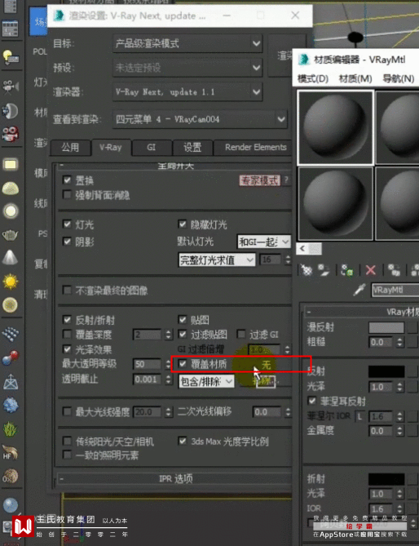The width and height of the screenshot is (419, 546).
Task: Click the camera icon in left toolbar
Action: click(x=10, y=86)
